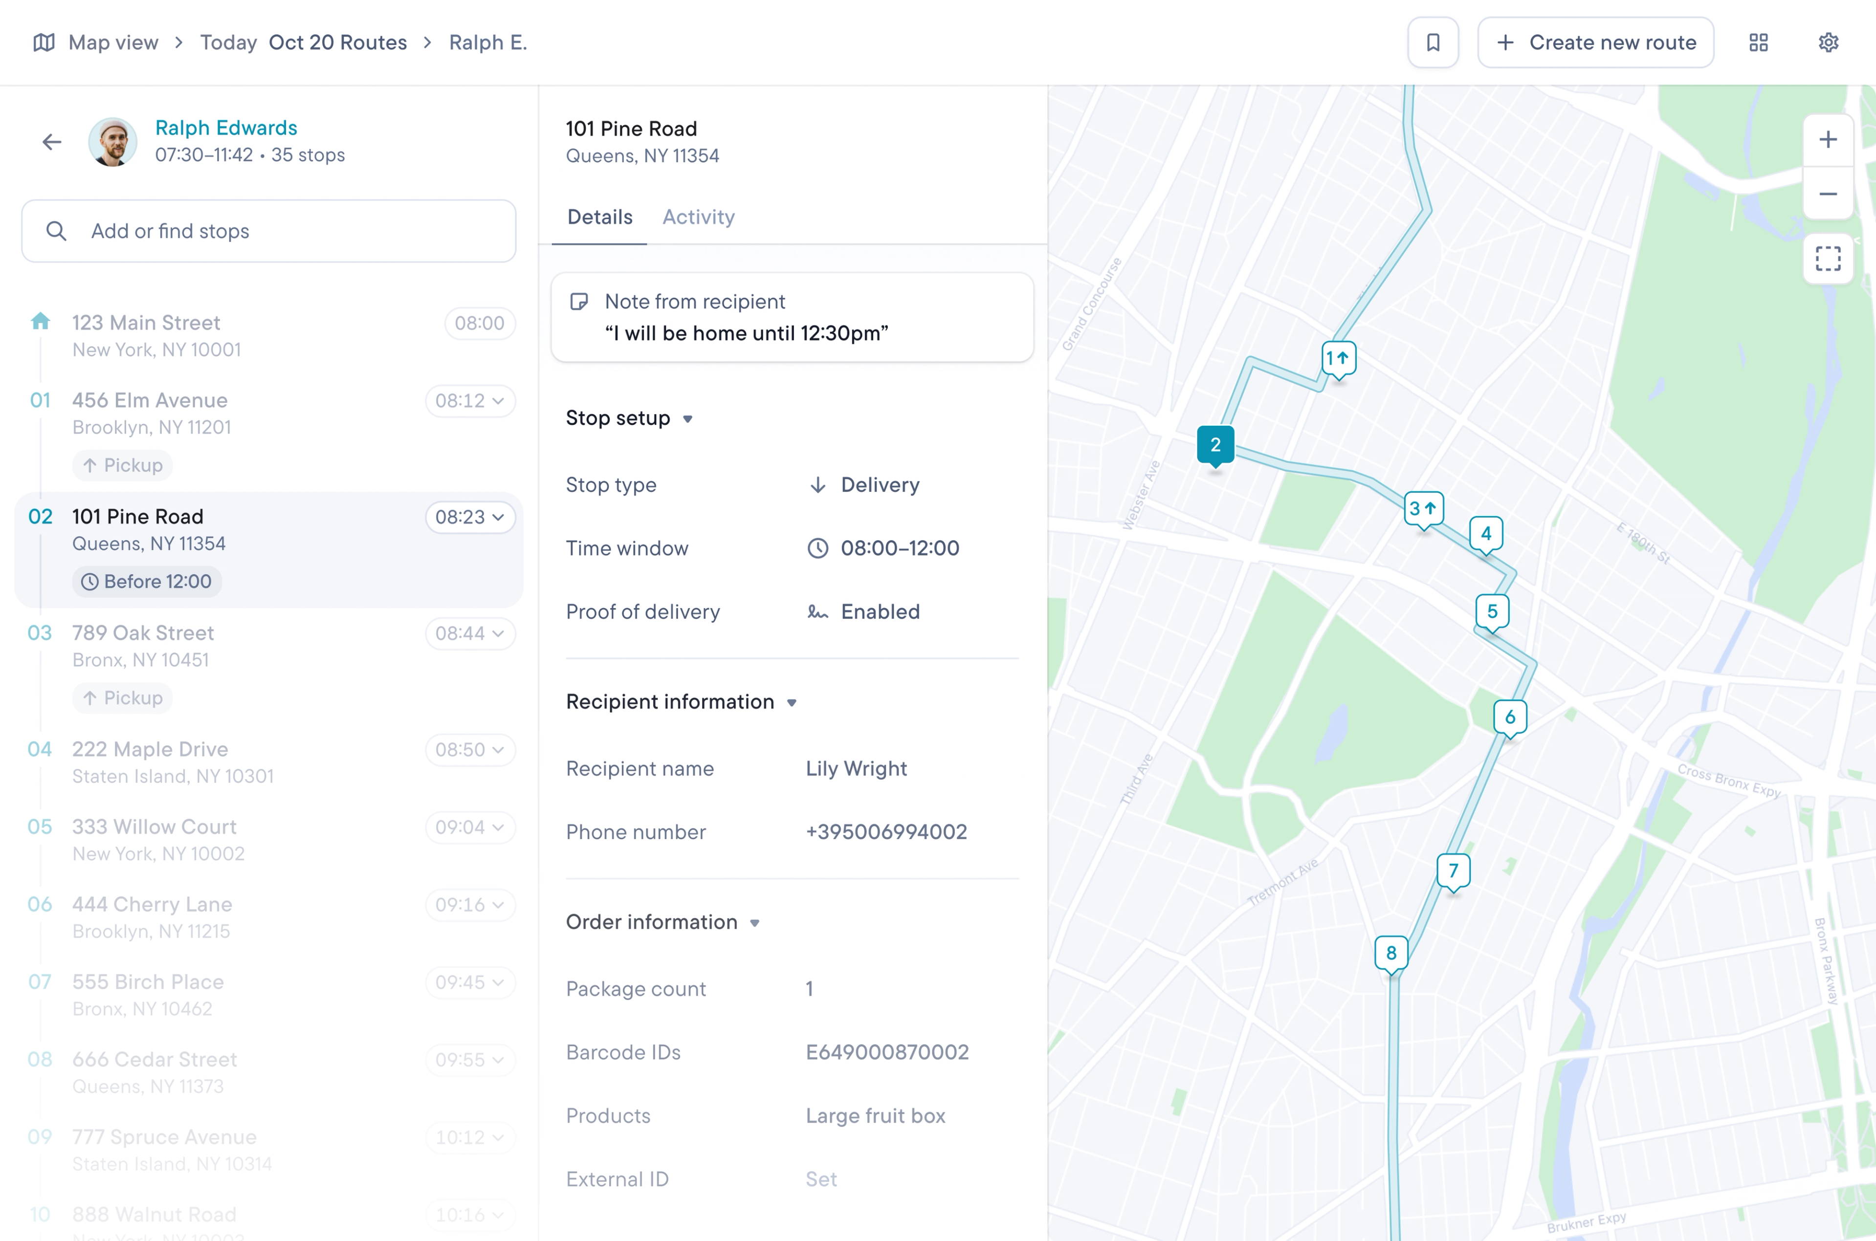Click the 08:00–12:00 time window value

900,548
